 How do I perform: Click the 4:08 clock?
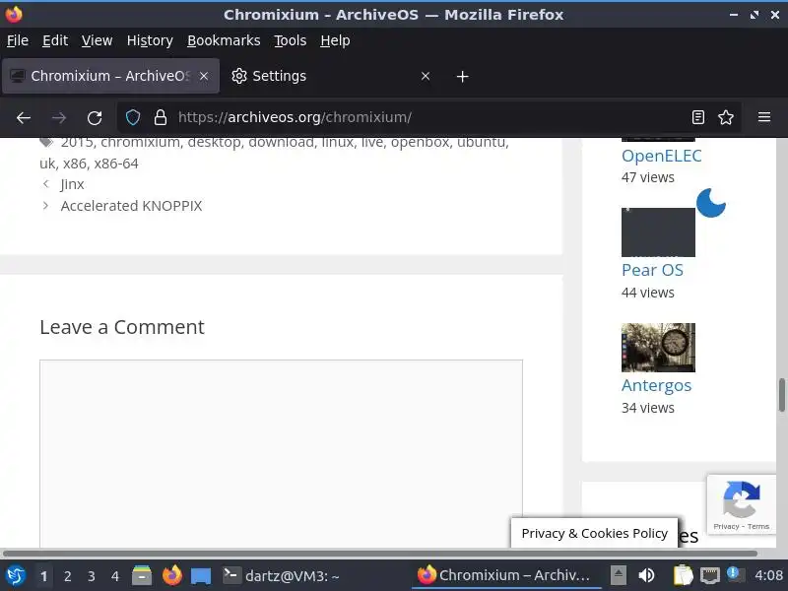(x=768, y=575)
